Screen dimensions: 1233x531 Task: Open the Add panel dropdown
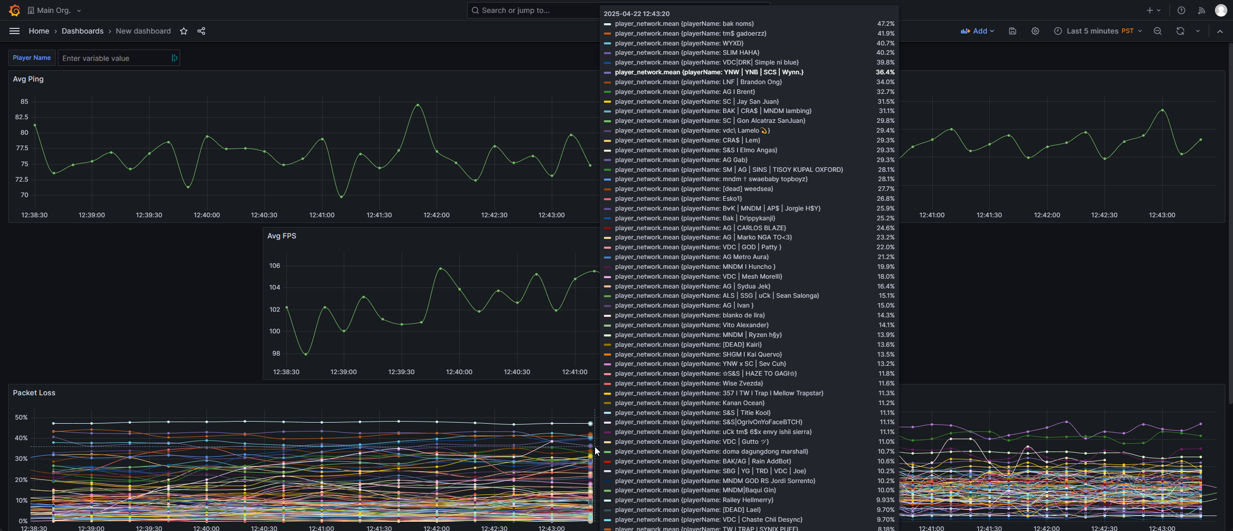[x=978, y=31]
